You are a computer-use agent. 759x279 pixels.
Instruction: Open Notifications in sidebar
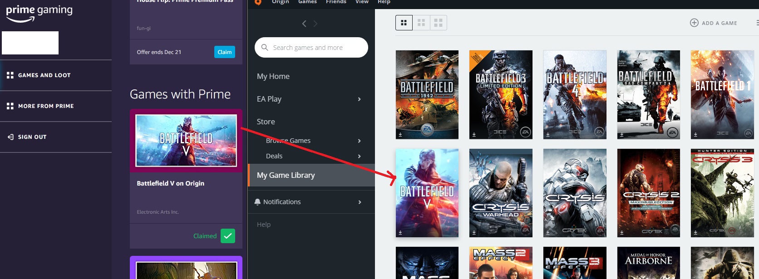[282, 202]
